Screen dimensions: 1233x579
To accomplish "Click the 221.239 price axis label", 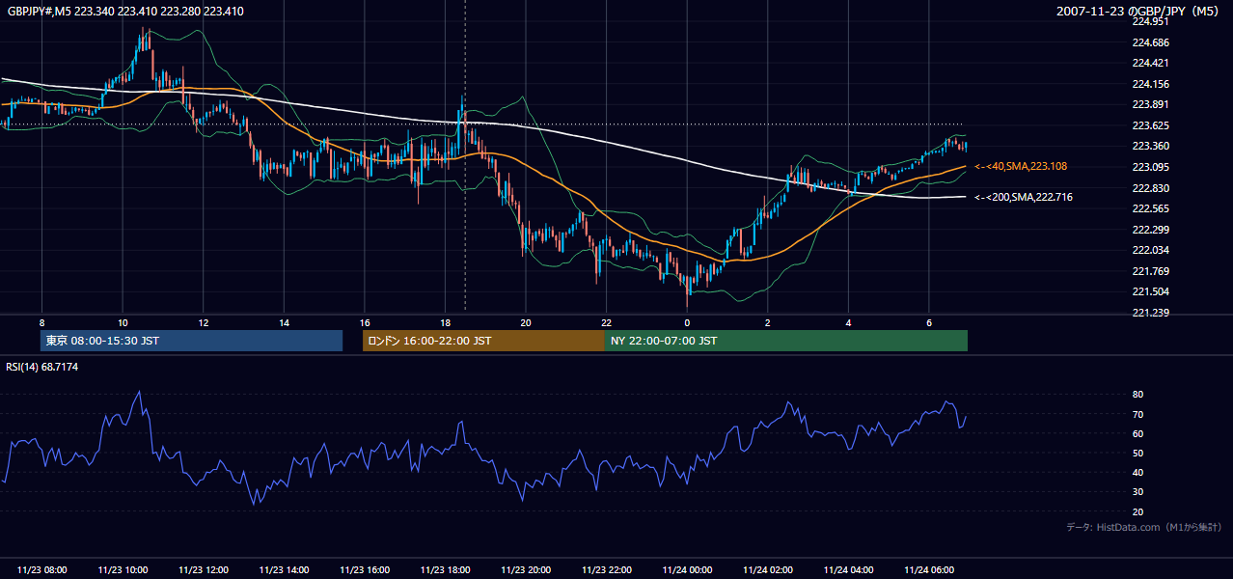I will [1151, 313].
